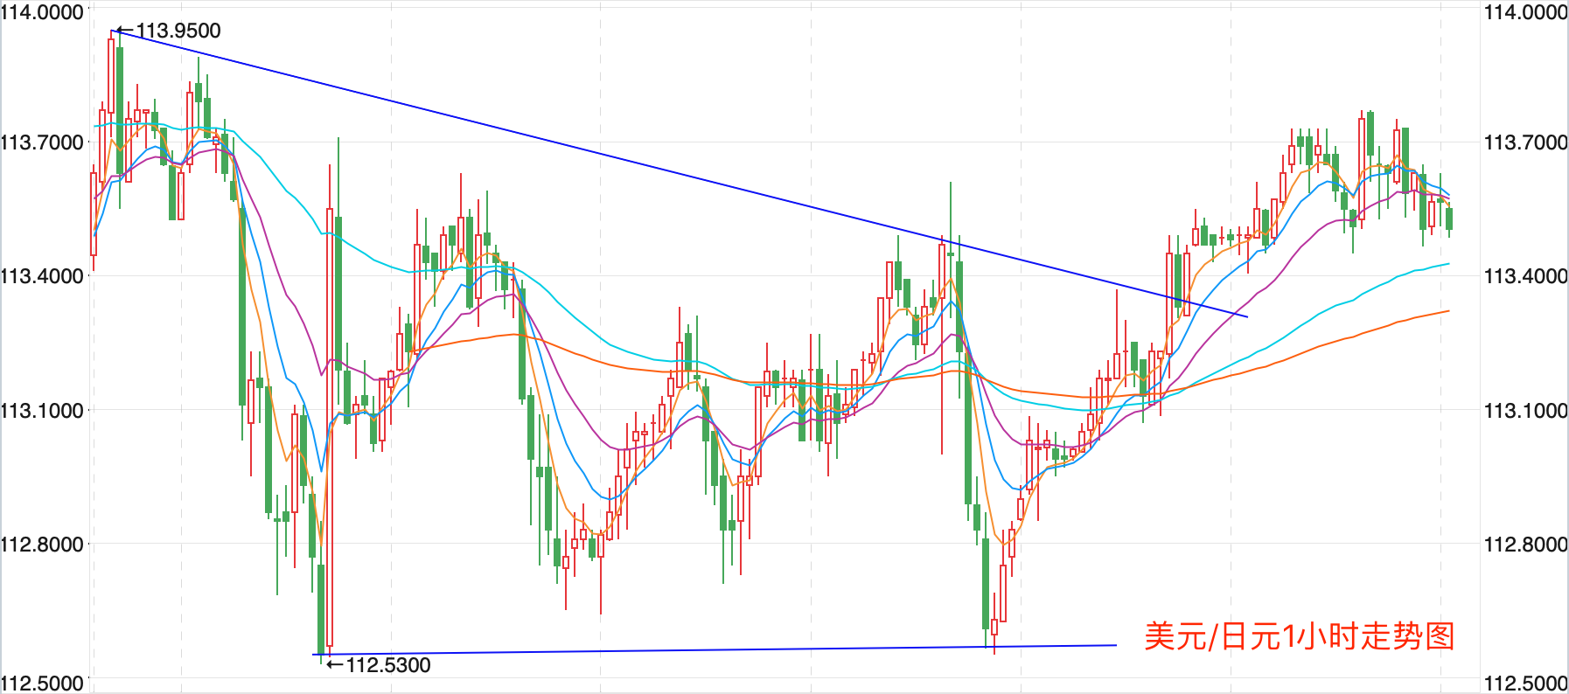The height and width of the screenshot is (694, 1569).
Task: Click the horizontal blue support line
Action: pos(715,649)
